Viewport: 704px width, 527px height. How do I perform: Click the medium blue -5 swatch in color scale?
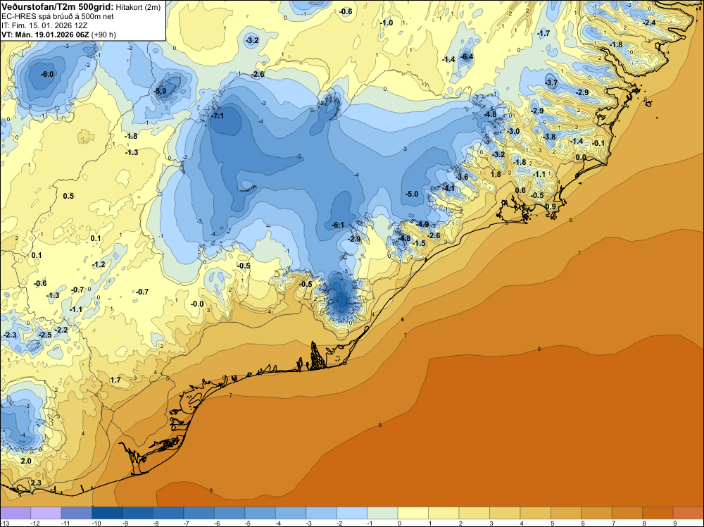pyautogui.click(x=260, y=513)
